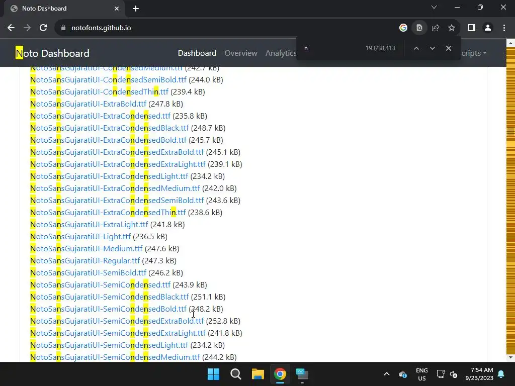Screen dimensions: 515x386
Task: Switch to Chrome in the taskbar
Action: tap(280, 374)
